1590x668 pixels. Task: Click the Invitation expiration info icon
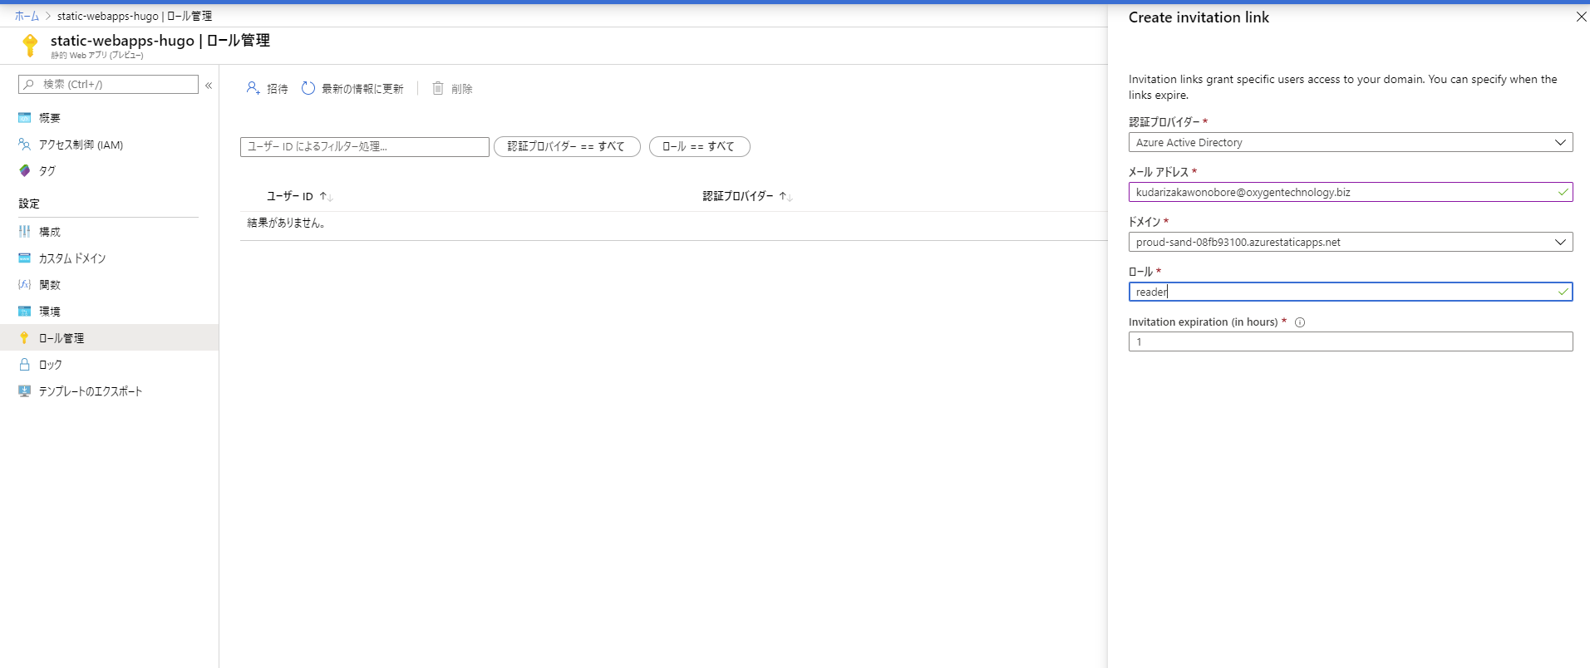[x=1300, y=322]
